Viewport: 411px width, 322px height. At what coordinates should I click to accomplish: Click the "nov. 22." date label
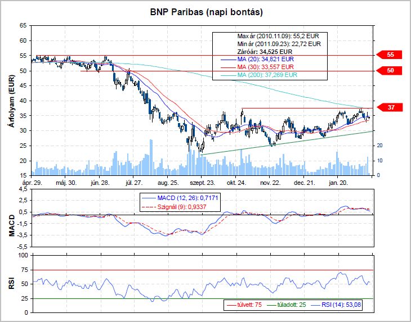[x=270, y=183]
